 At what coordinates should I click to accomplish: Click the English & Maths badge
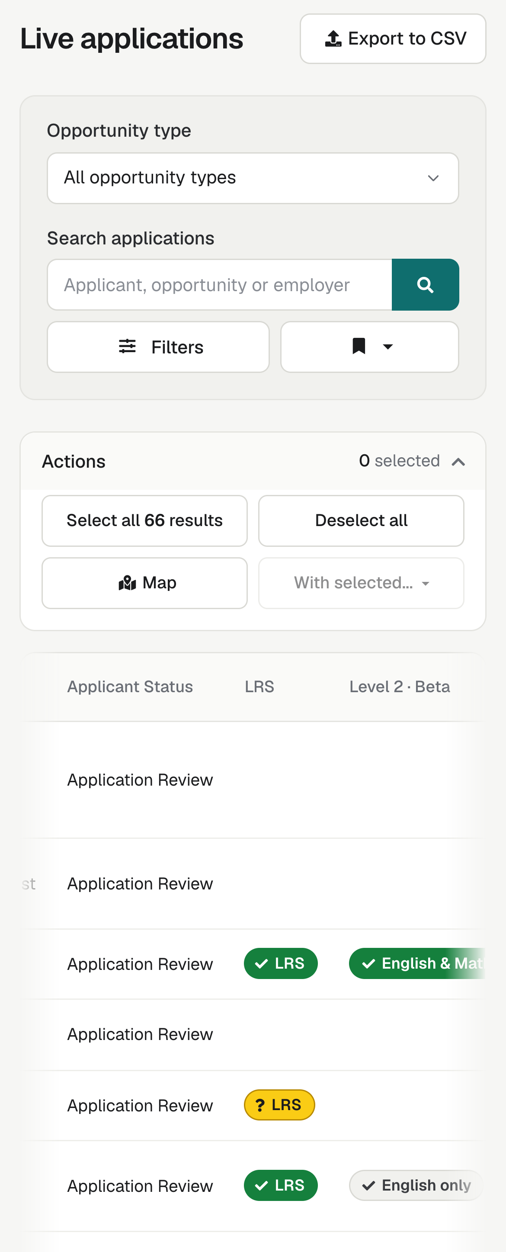point(417,963)
